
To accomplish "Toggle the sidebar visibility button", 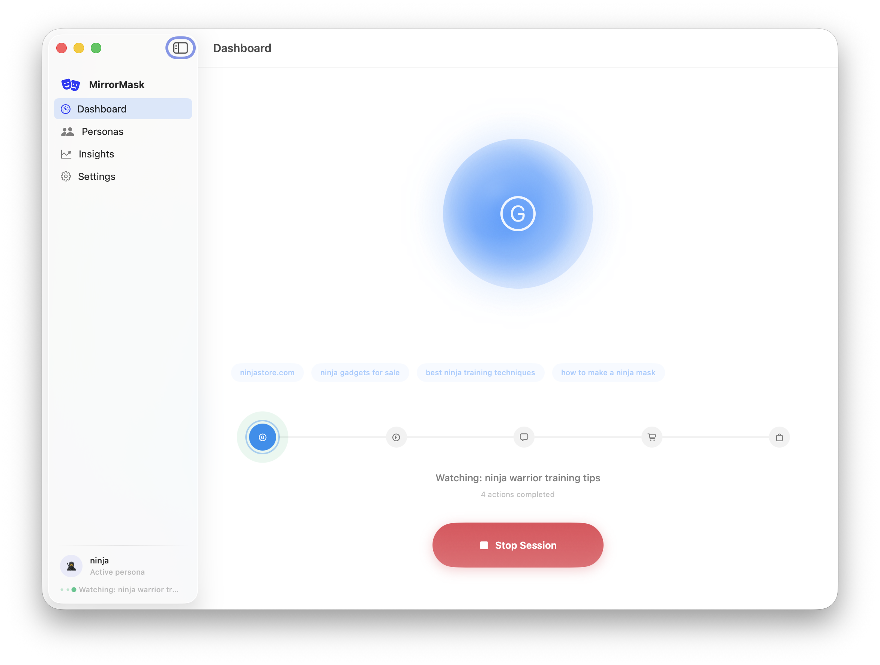I will point(180,48).
